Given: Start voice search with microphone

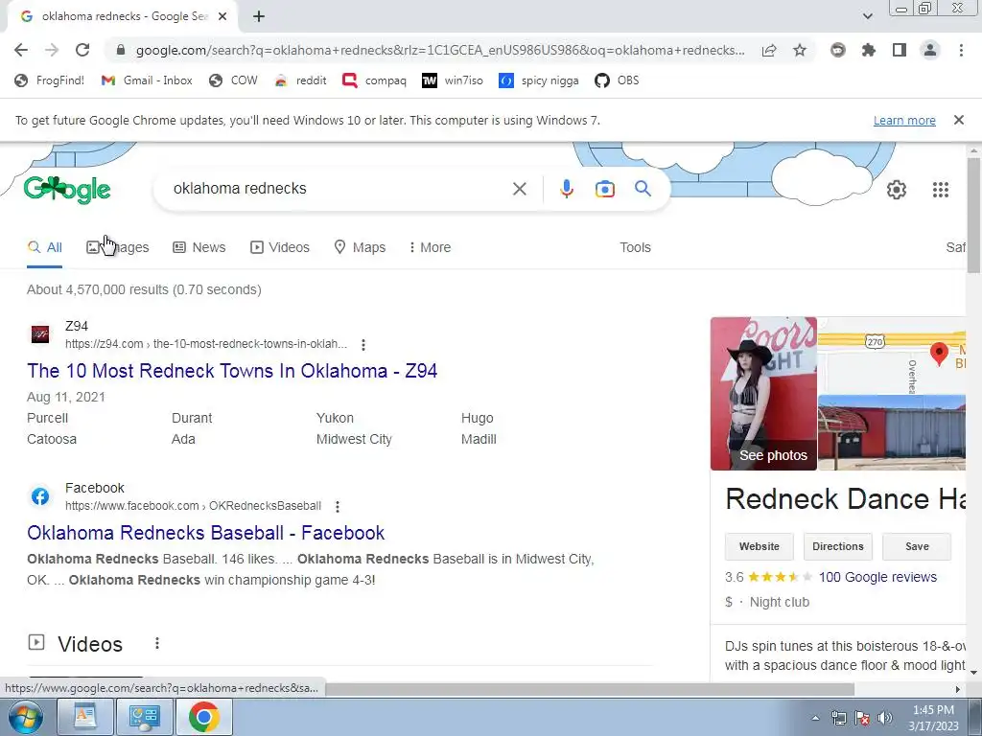Looking at the screenshot, I should 567,189.
